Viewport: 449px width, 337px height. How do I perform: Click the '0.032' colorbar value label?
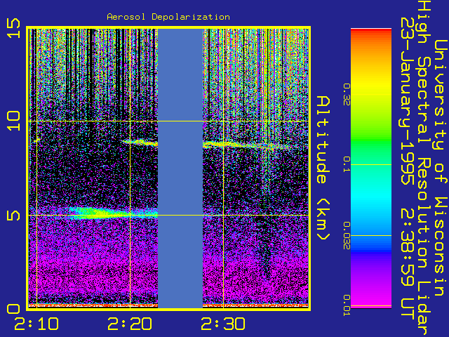tap(347, 236)
